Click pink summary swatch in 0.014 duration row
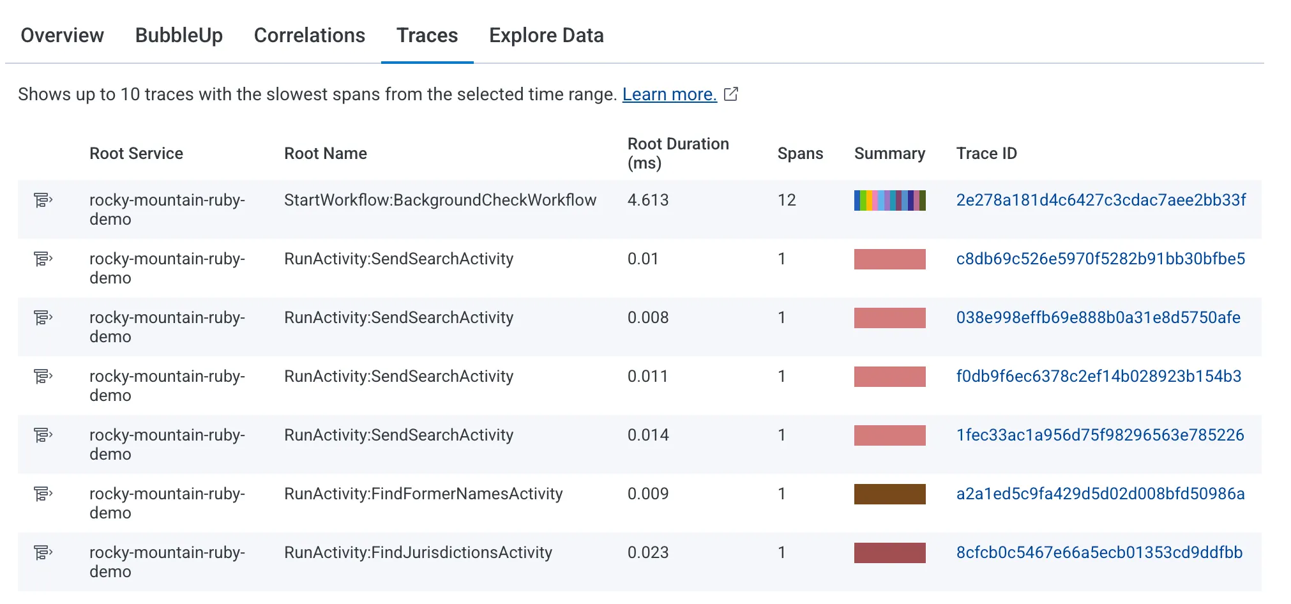The image size is (1291, 604). 890,435
